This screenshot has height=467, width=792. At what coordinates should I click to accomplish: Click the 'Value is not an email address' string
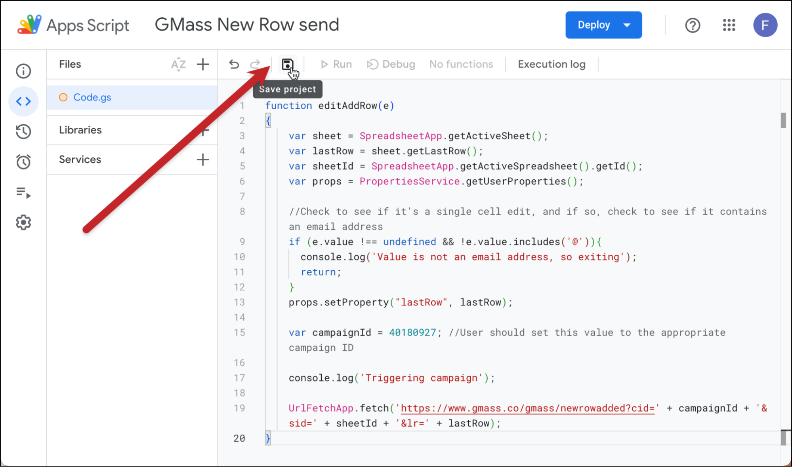click(x=498, y=257)
